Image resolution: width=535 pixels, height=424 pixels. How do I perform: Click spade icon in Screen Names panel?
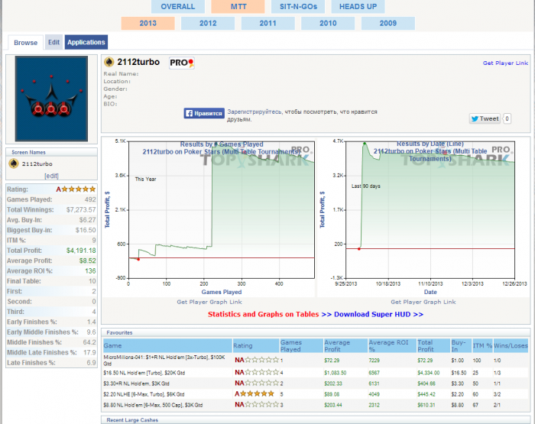[14, 163]
